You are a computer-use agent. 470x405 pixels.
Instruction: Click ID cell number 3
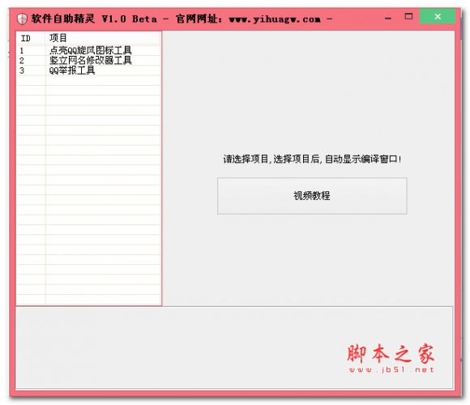22,70
